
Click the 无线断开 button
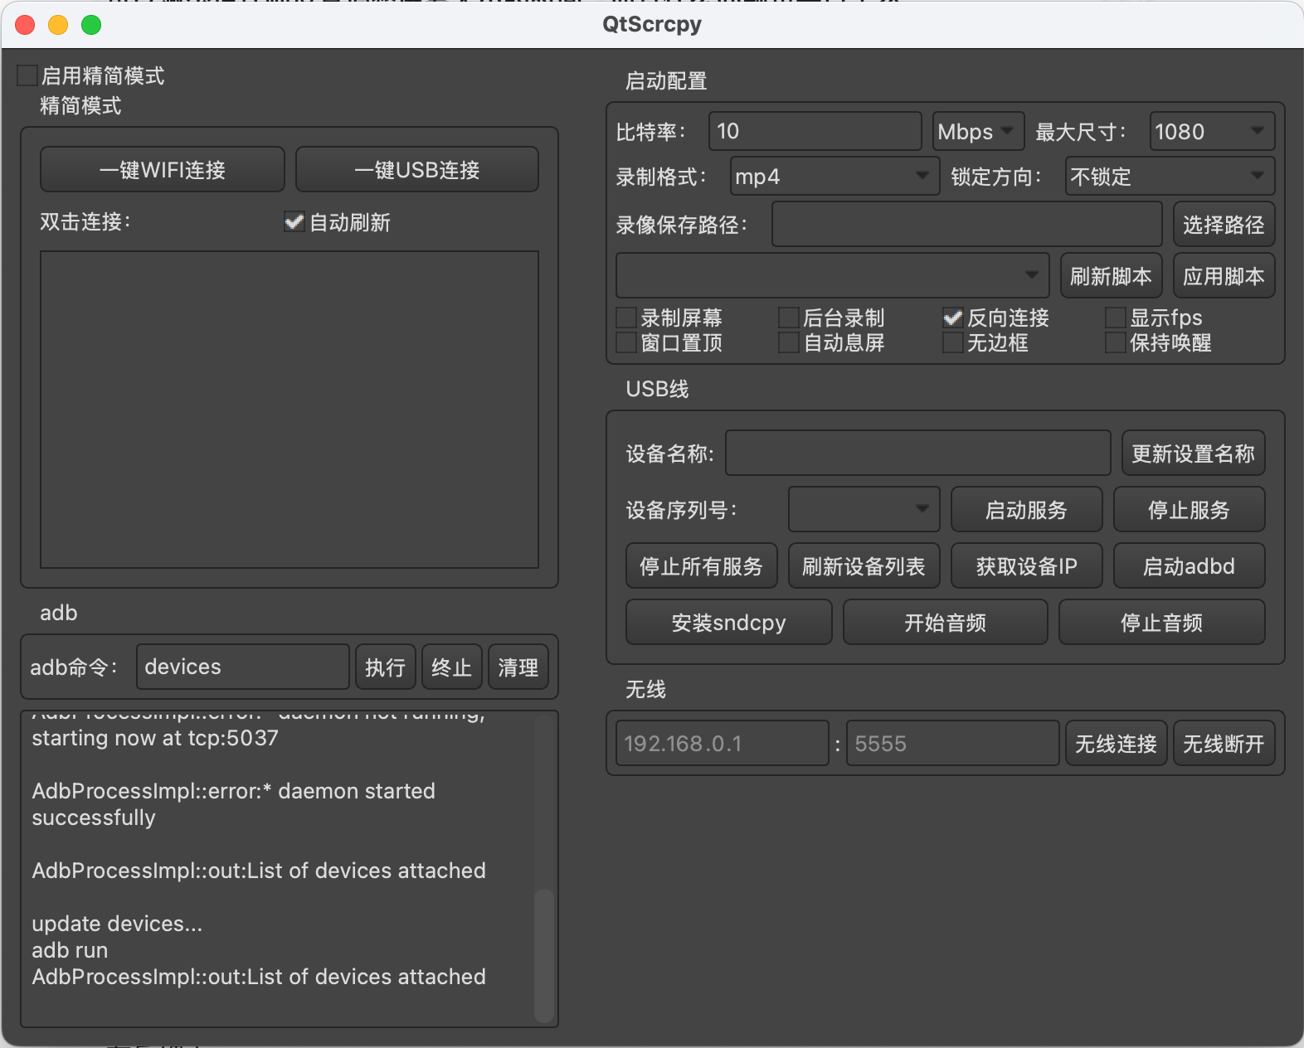click(x=1224, y=744)
